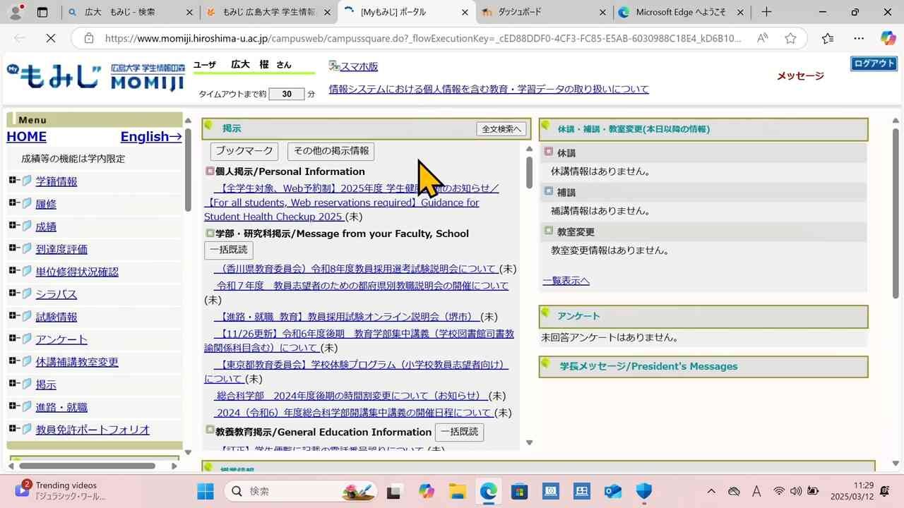The image size is (904, 508).
Task: Click その他の掲示情報 button
Action: (x=331, y=151)
